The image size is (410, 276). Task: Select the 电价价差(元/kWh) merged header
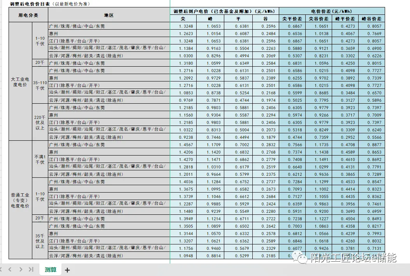[332, 11]
